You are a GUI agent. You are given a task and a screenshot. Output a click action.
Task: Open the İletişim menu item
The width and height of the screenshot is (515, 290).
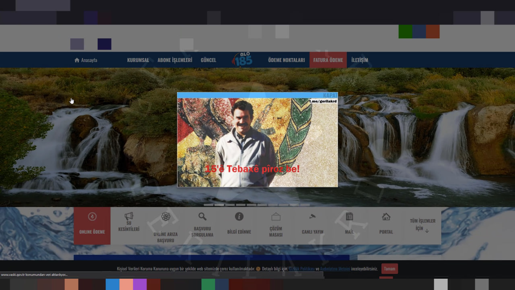click(x=360, y=60)
